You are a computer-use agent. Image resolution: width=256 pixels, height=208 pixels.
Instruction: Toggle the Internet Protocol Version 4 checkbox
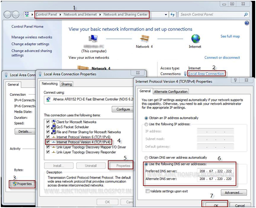(47, 142)
